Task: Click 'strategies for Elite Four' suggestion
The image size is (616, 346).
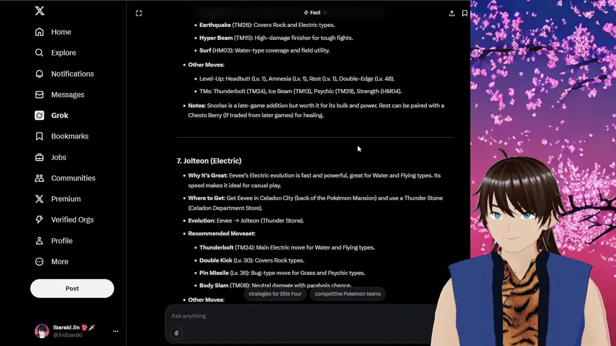Action: tap(275, 294)
